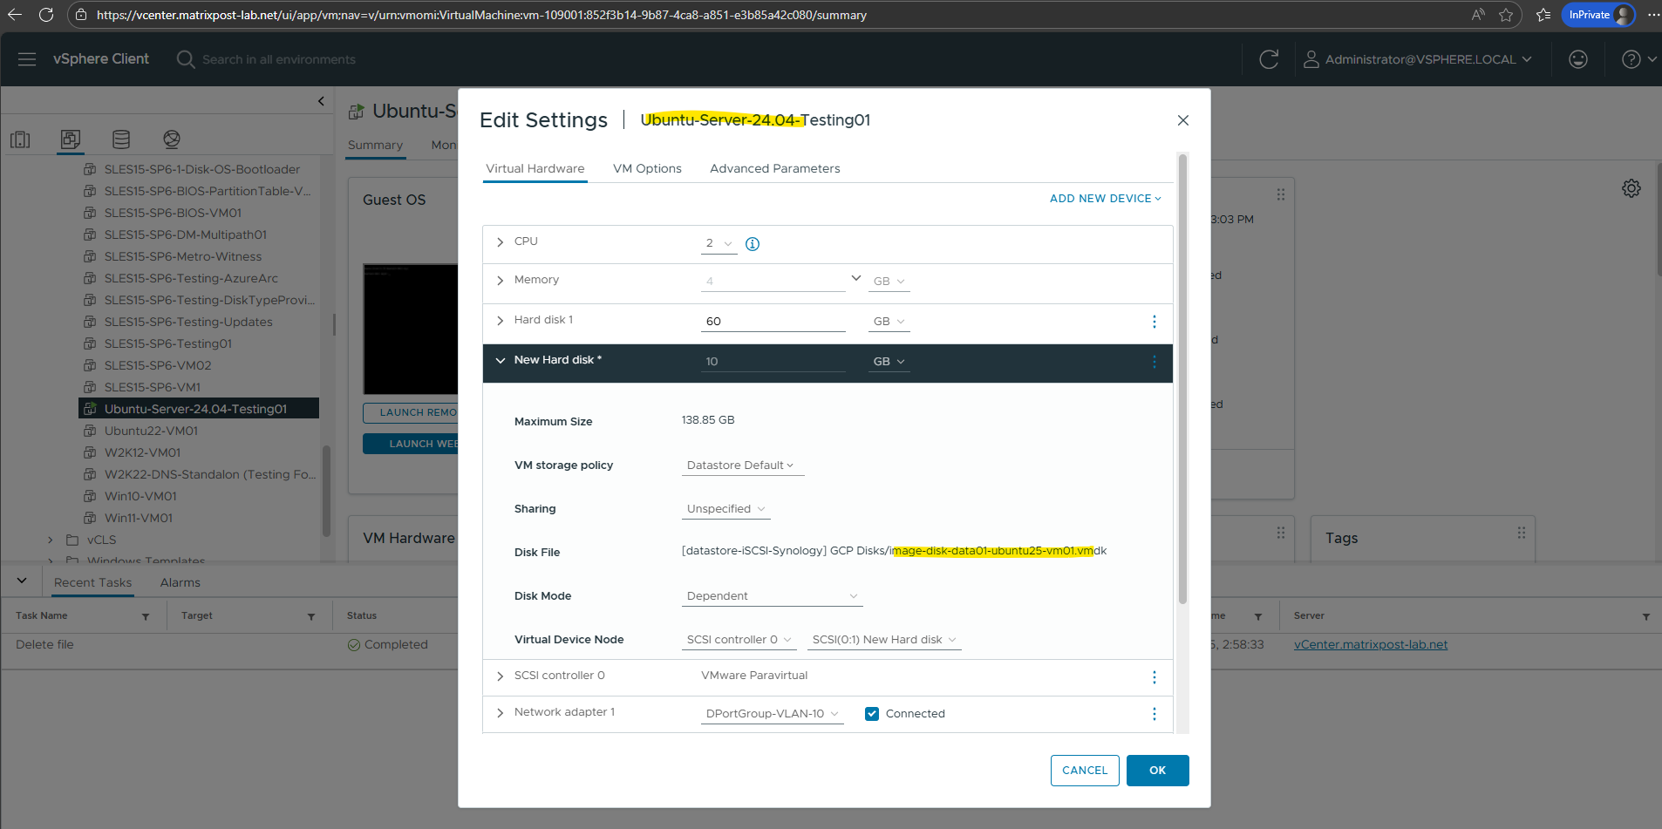Switch to VMs and Templates inventory view
Viewport: 1662px width, 829px height.
71,139
